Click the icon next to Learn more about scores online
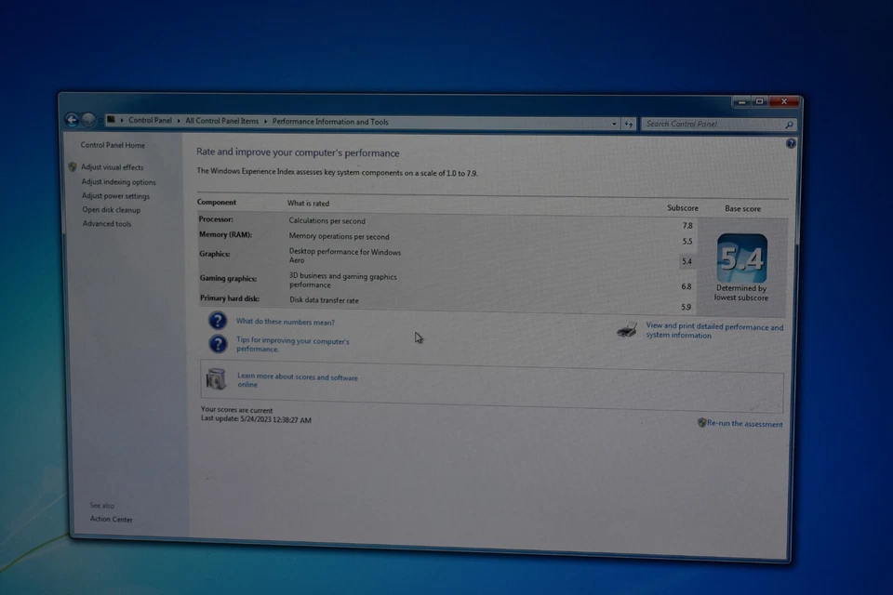 point(216,378)
